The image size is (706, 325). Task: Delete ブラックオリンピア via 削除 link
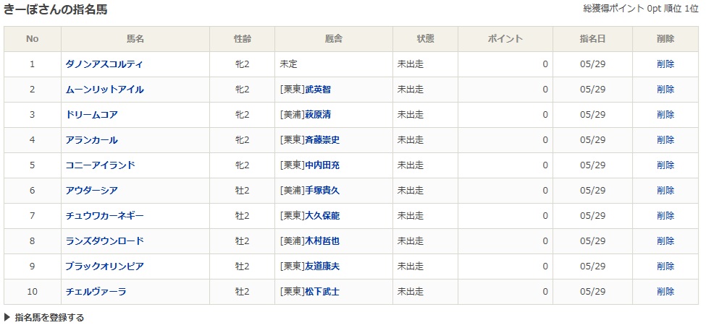[x=665, y=266]
